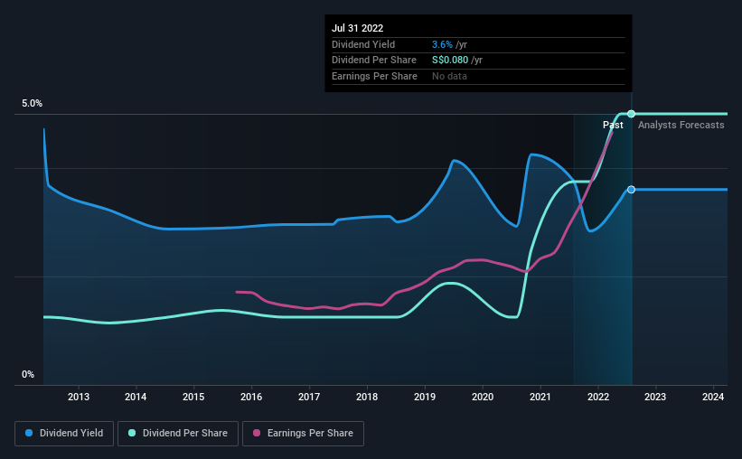Click the 'Analysts Forecasts' label

coord(681,125)
